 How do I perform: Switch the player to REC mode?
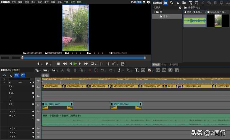click(139, 2)
